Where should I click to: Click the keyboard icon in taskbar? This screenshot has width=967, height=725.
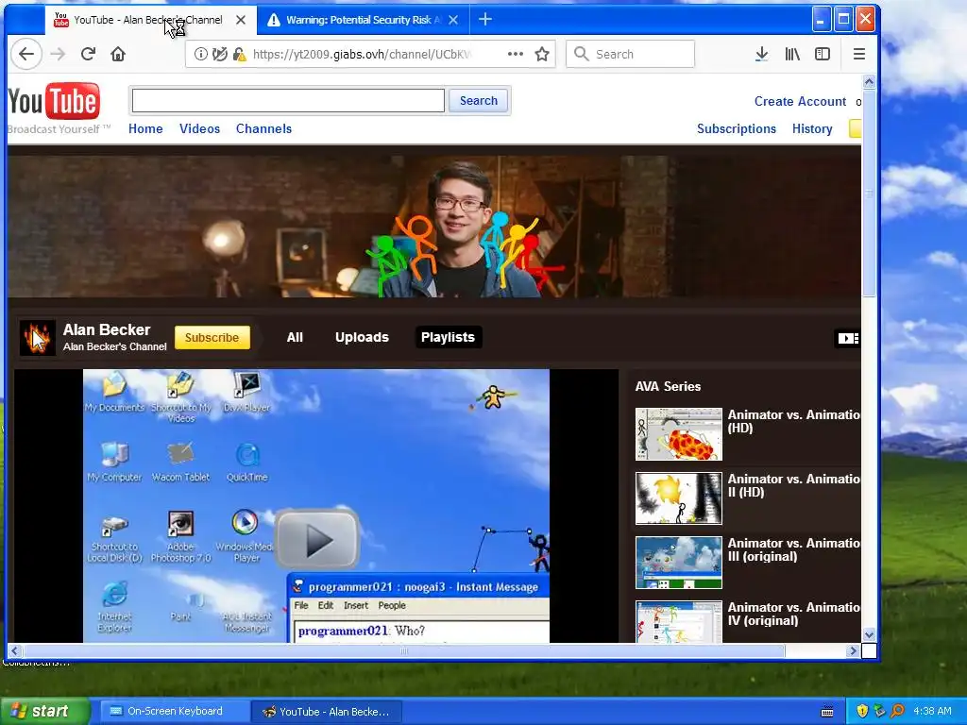[827, 712]
